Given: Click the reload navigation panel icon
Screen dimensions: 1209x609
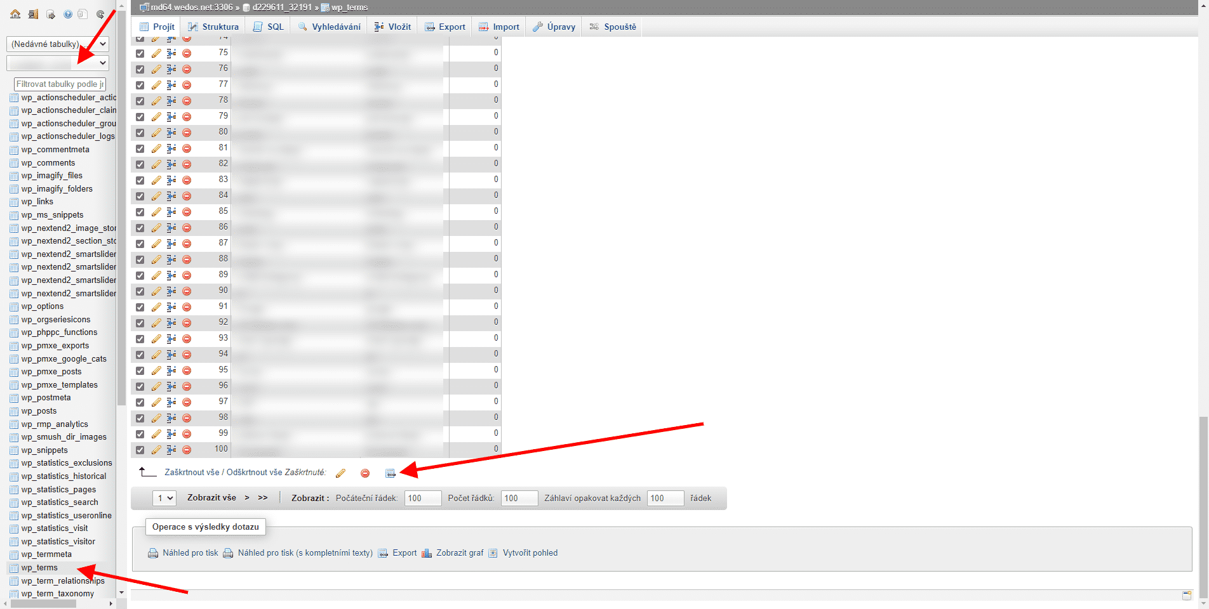Looking at the screenshot, I should pyautogui.click(x=100, y=14).
